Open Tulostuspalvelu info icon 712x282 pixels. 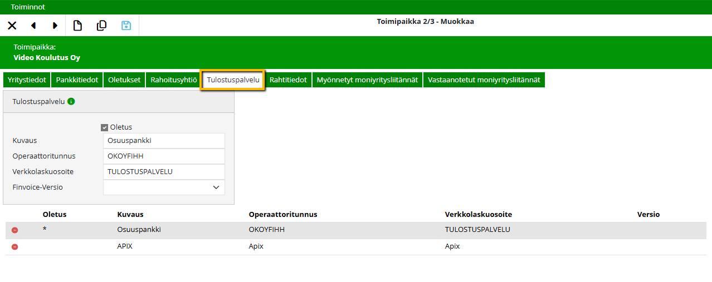(x=71, y=102)
